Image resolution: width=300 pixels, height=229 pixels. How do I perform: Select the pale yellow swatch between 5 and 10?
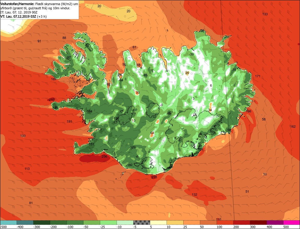pos(158,222)
